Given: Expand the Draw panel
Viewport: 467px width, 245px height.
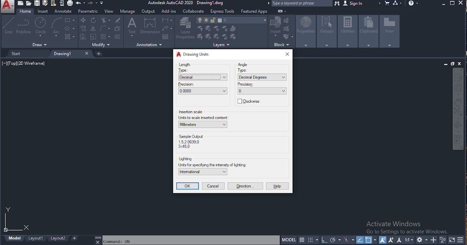Looking at the screenshot, I should tap(40, 45).
